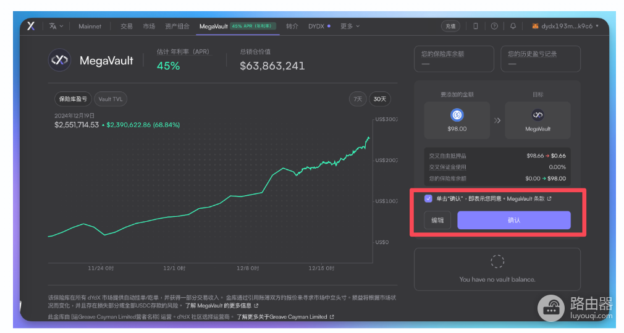The height and width of the screenshot is (333, 624).
Task: Click the $2,551,714.53 chart value
Action: pyautogui.click(x=77, y=125)
